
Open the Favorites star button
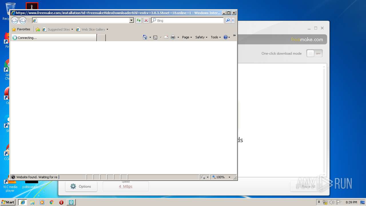pos(21,29)
